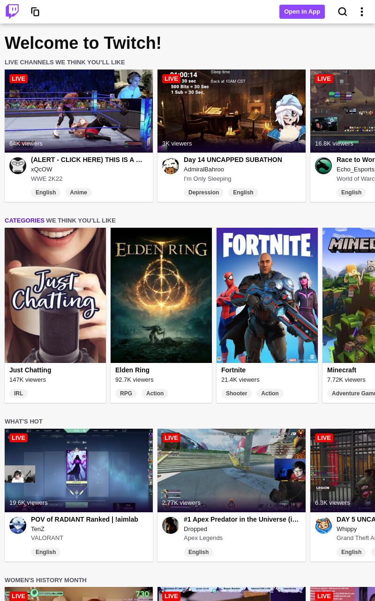Screen dimensions: 375x601
Task: Open the search magnifier icon
Action: click(x=343, y=12)
